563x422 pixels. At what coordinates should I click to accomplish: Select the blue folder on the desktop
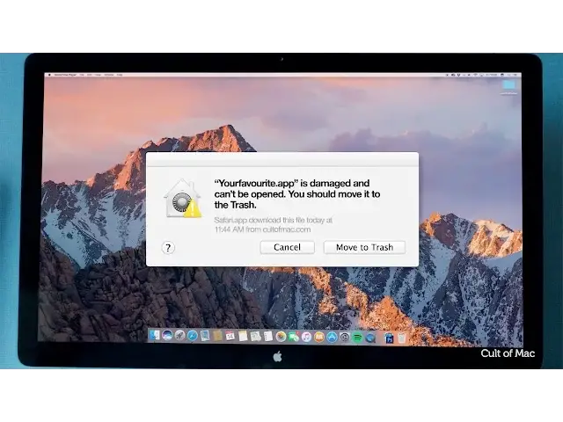tap(508, 85)
